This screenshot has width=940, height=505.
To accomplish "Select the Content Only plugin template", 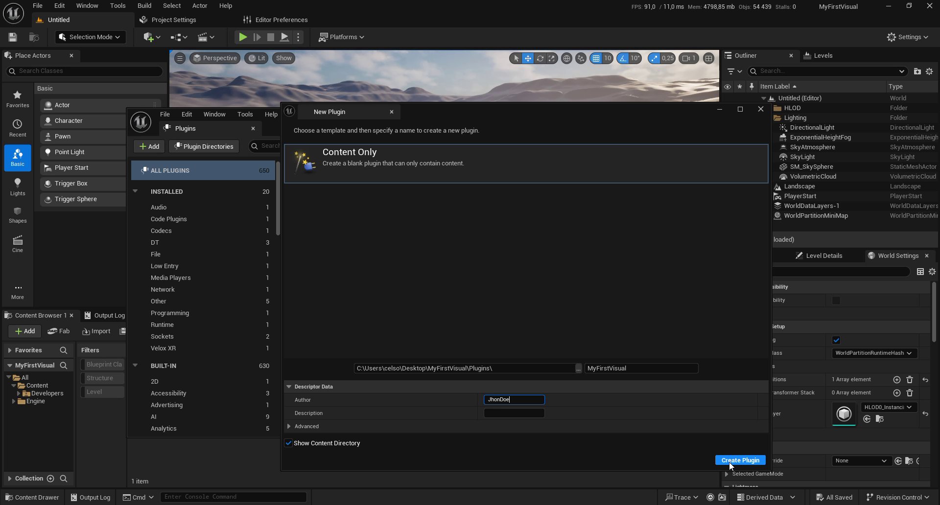I will click(x=526, y=163).
